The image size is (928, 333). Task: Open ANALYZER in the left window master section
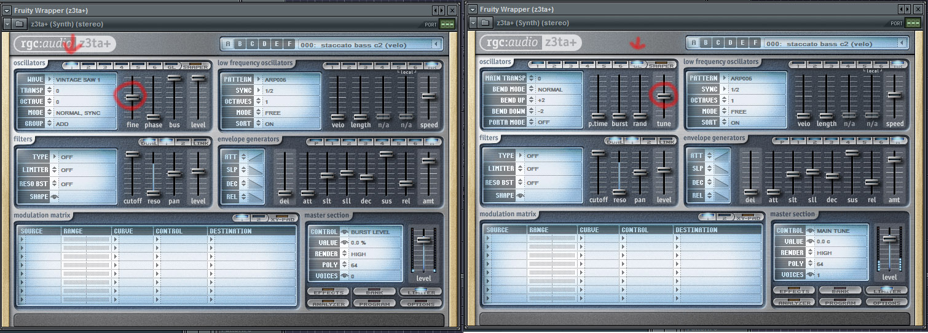327,304
